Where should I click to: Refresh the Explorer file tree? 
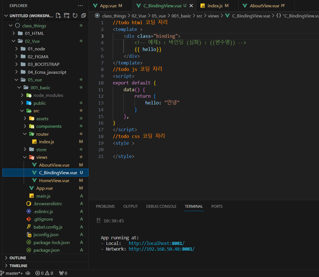pos(75,15)
